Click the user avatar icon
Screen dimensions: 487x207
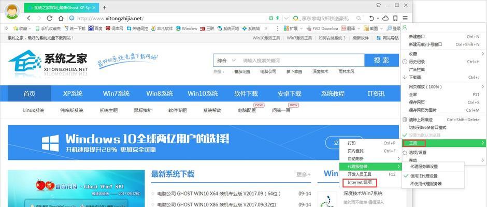(12, 12)
